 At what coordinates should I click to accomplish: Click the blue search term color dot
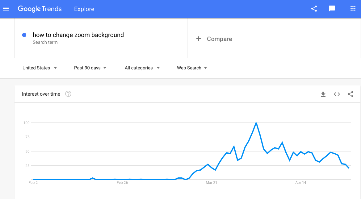pos(24,35)
